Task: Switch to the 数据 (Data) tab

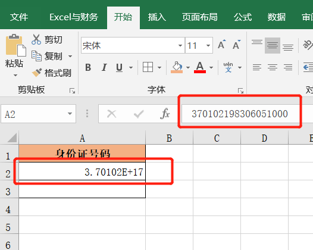Action: click(x=277, y=17)
